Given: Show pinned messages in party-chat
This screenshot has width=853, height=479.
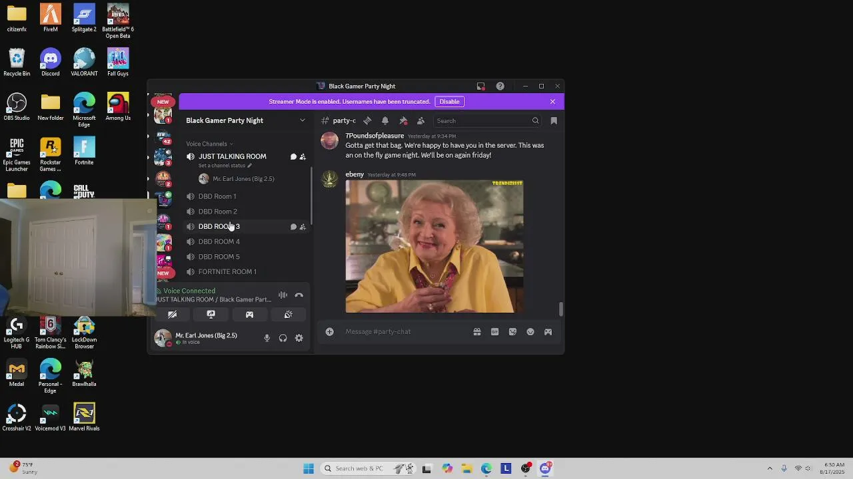Looking at the screenshot, I should click(403, 120).
